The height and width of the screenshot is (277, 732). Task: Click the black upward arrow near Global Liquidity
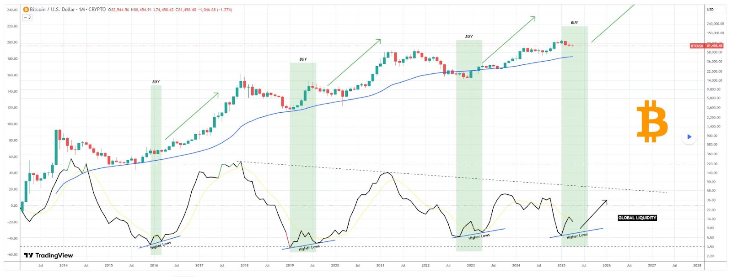594,214
